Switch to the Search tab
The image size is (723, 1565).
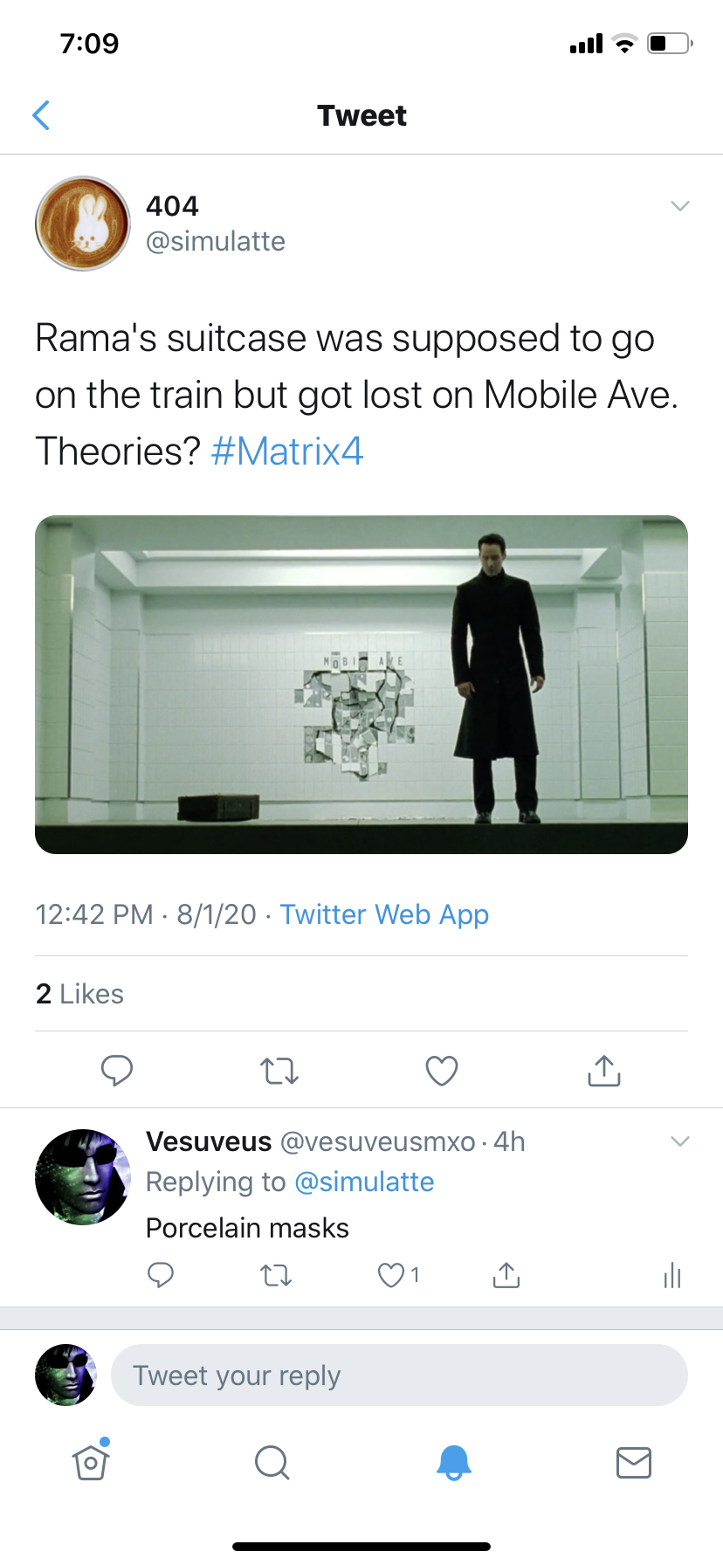tap(272, 1462)
